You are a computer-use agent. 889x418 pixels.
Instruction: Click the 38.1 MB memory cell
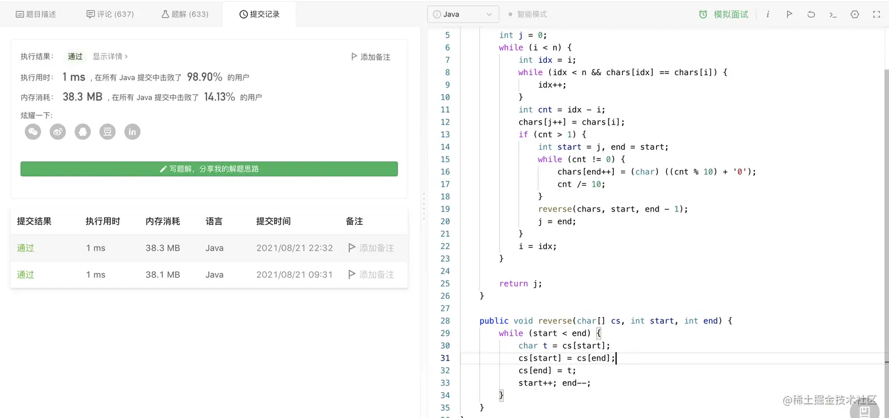[163, 274]
